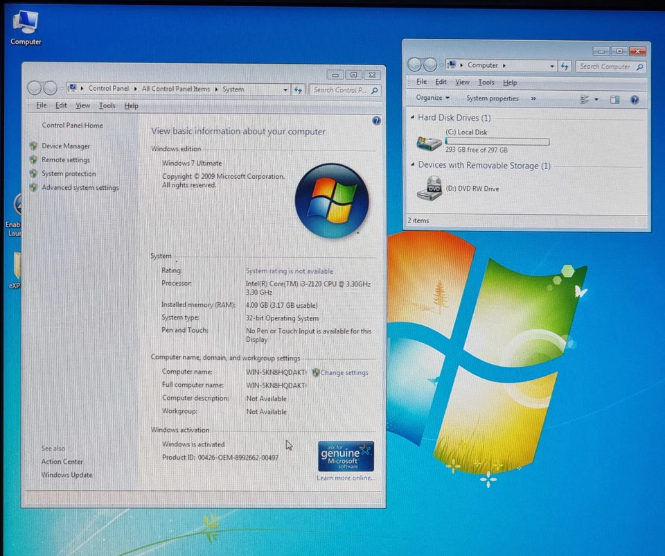Open Device Manager link
Image resolution: width=665 pixels, height=556 pixels.
tap(66, 146)
